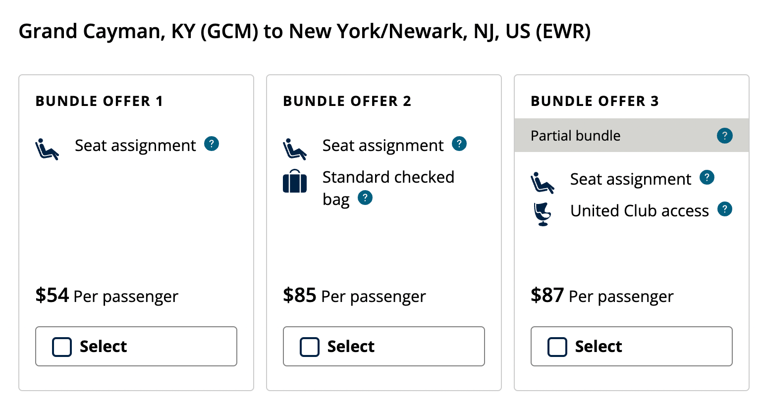Choose the $85 per passenger bundle button
The height and width of the screenshot is (403, 761).
click(x=384, y=347)
